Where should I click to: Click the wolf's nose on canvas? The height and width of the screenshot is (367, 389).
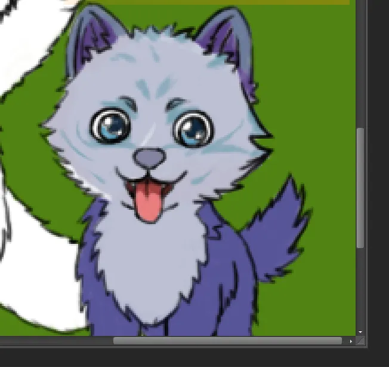tap(150, 158)
